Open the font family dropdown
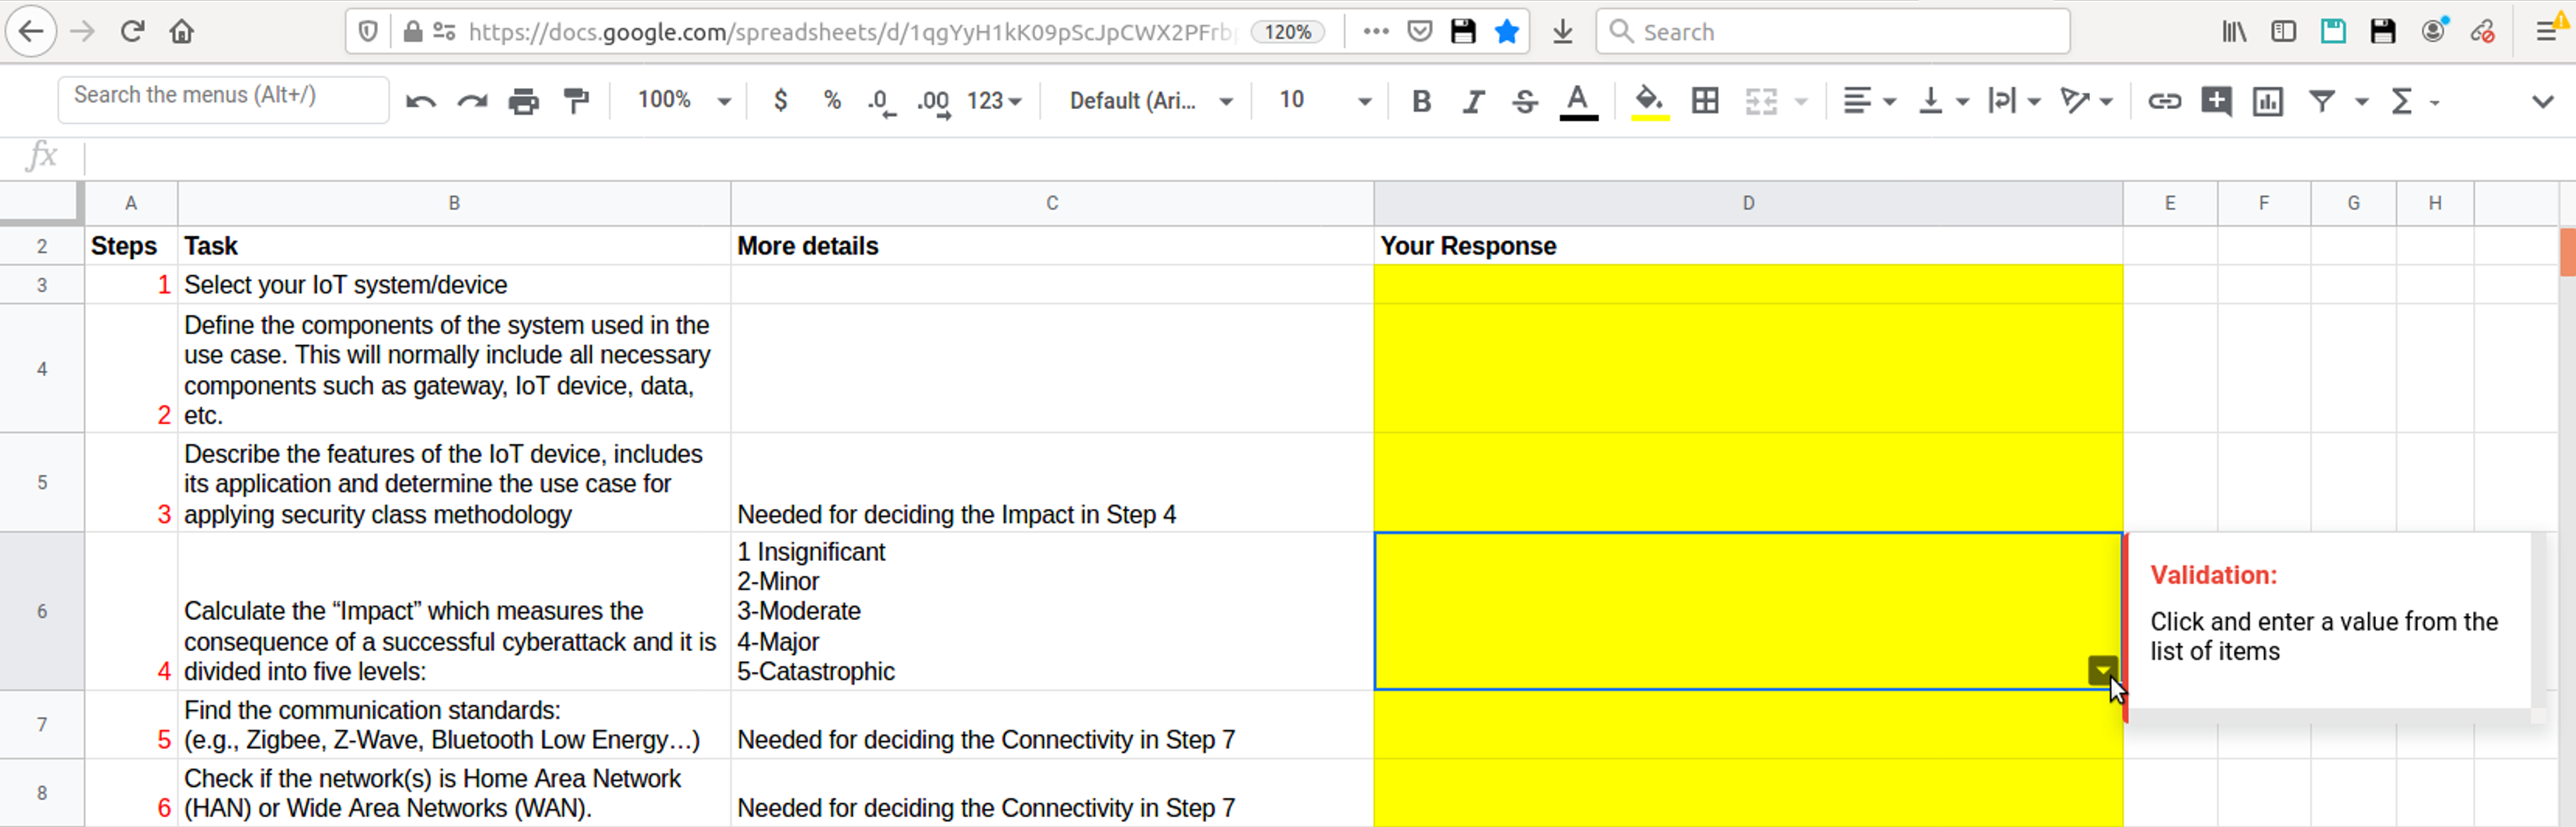The image size is (2576, 827). pyautogui.click(x=1150, y=100)
